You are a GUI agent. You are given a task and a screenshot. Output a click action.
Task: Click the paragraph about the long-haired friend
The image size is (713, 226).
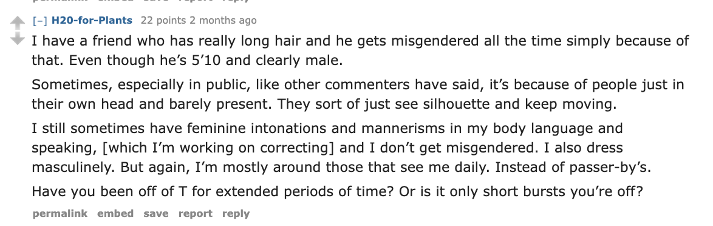360,50
